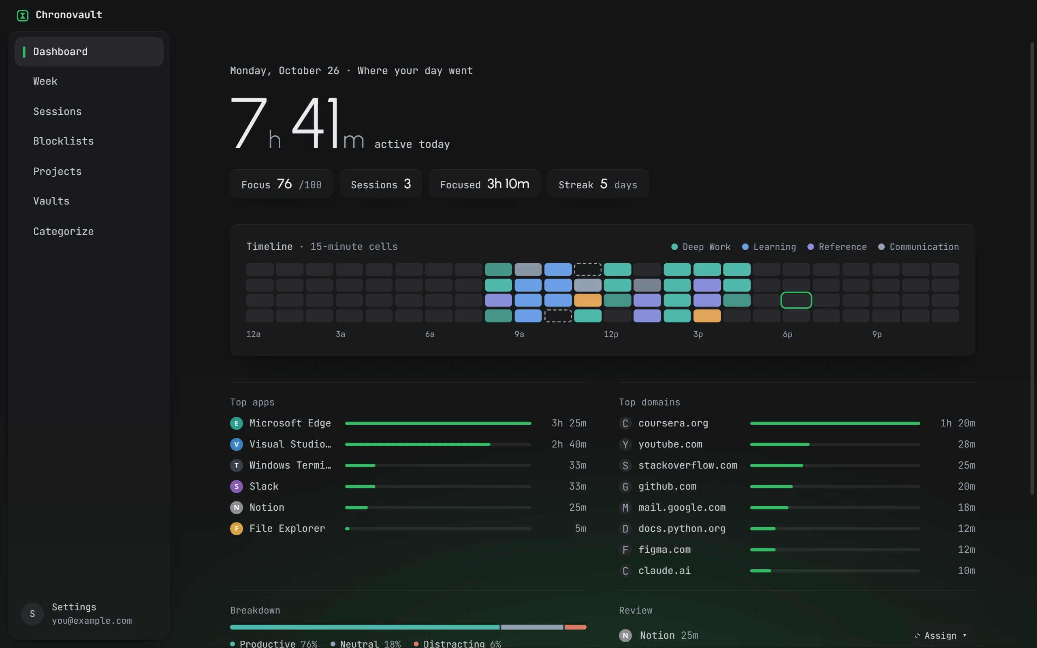1037x648 pixels.
Task: Select the Communication legend item
Action: (918, 247)
